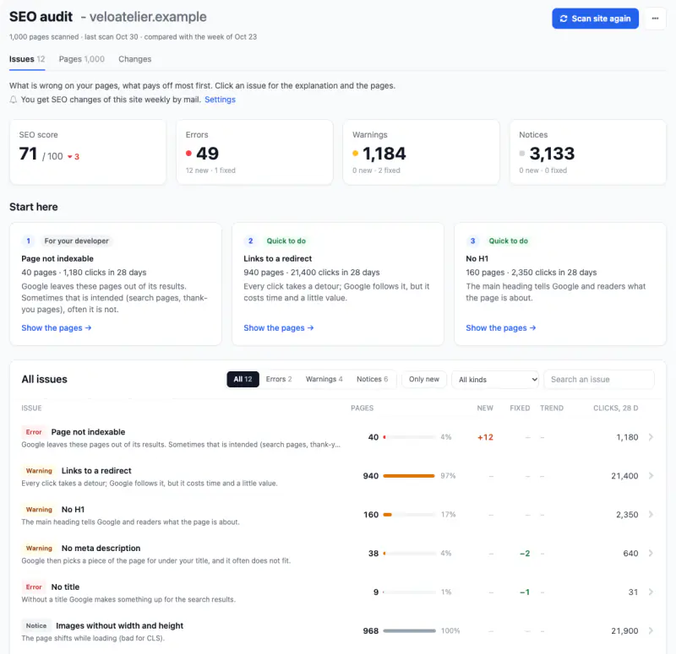Switch to the Changes tab

point(135,59)
